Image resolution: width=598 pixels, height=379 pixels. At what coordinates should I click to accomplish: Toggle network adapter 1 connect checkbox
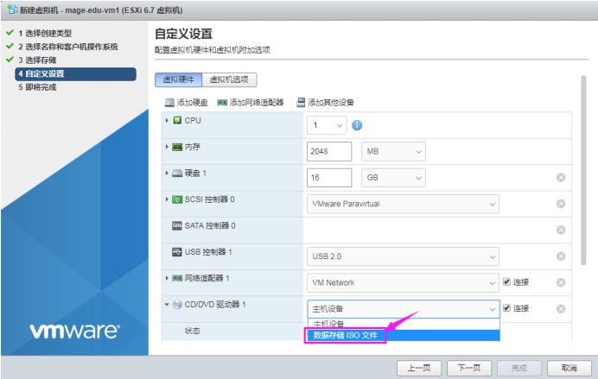coord(506,281)
